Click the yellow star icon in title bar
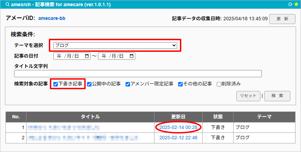Image resolution: width=301 pixels, height=152 pixels. tap(296, 4)
